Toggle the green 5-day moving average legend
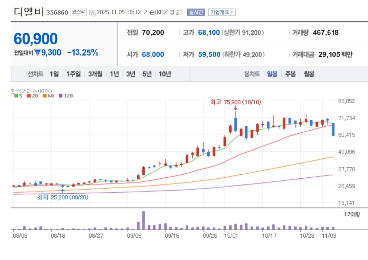This screenshot has height=260, width=368. pos(18,96)
